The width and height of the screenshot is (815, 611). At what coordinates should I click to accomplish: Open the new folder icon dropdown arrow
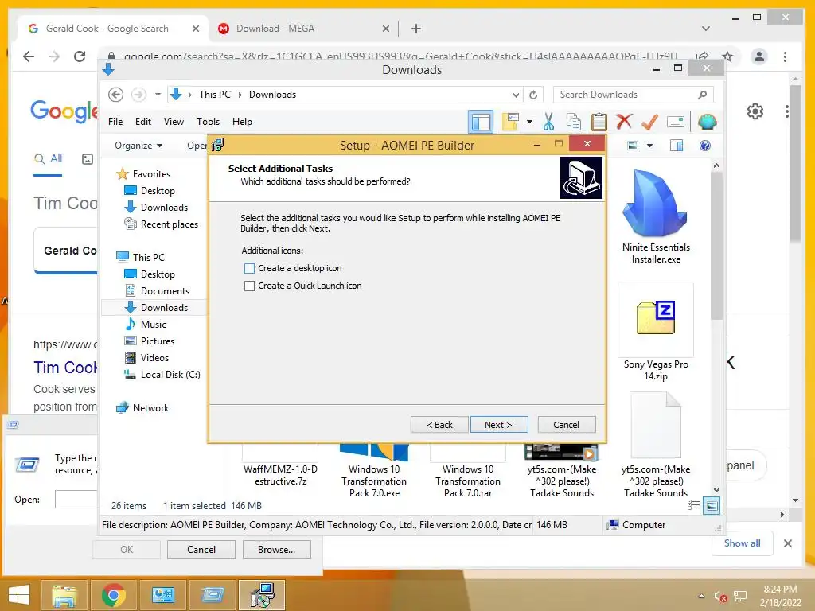[529, 122]
